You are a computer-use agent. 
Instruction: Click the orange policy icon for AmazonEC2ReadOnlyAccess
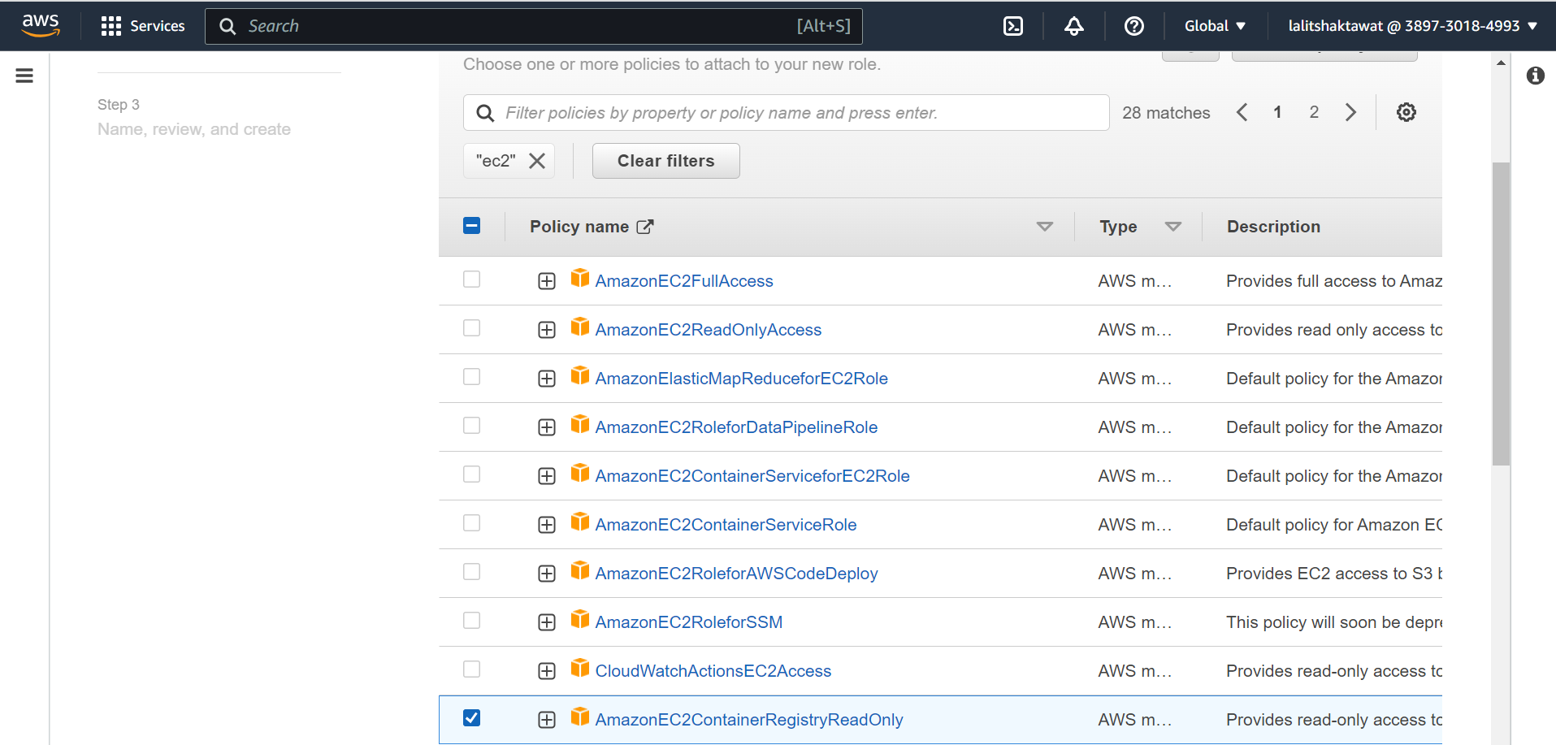580,327
